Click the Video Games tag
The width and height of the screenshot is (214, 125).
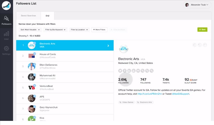[127, 102]
